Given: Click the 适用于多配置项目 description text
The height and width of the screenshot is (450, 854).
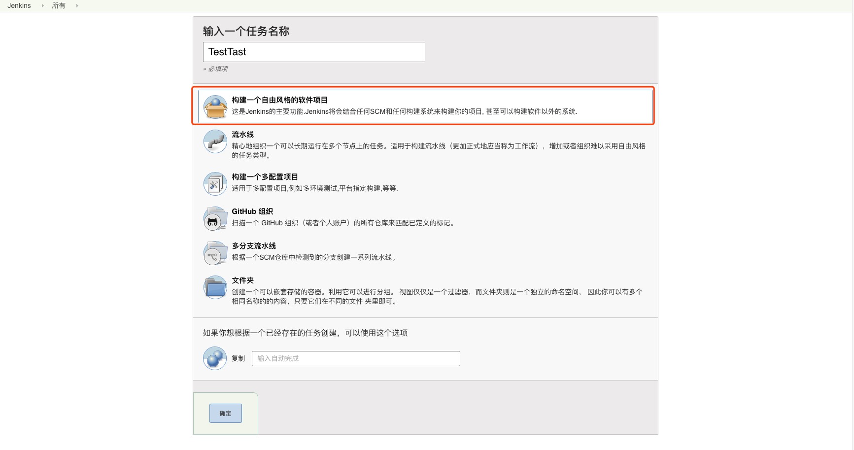Looking at the screenshot, I should click(315, 188).
